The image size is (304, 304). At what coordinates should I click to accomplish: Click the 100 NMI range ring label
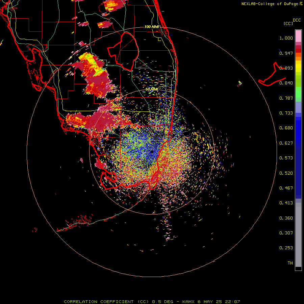coord(152,27)
